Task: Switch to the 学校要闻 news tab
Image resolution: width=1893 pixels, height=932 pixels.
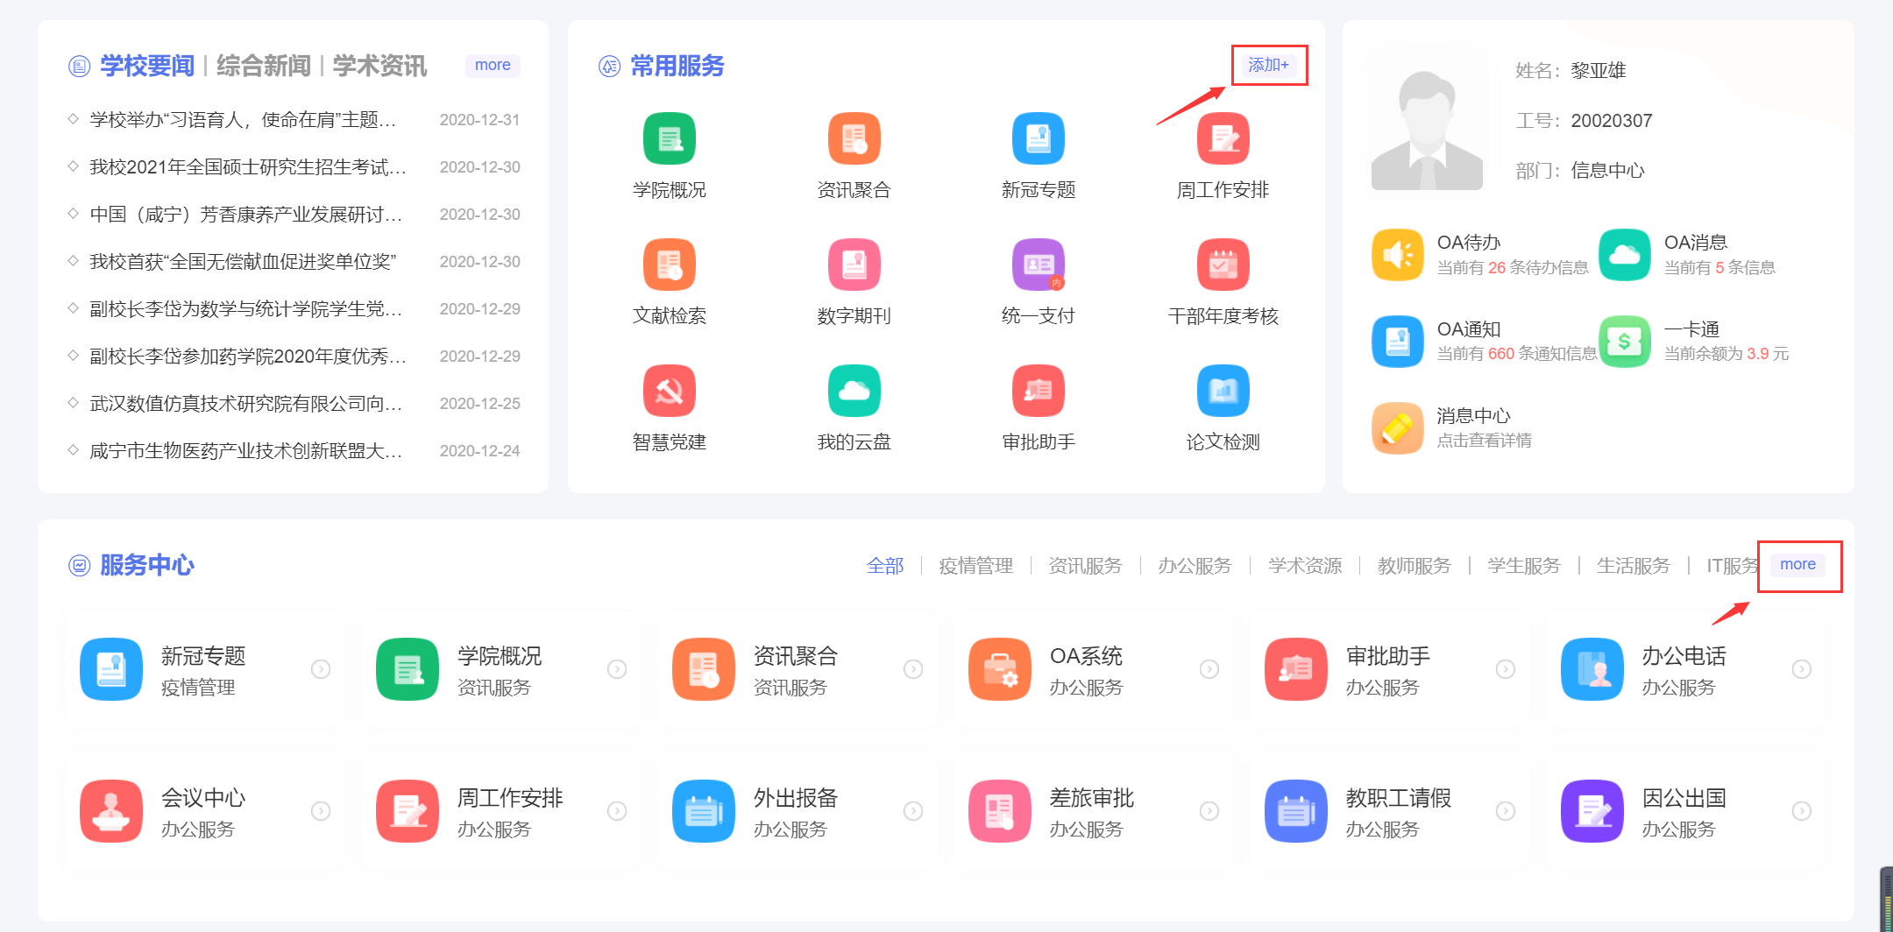Action: pos(147,66)
